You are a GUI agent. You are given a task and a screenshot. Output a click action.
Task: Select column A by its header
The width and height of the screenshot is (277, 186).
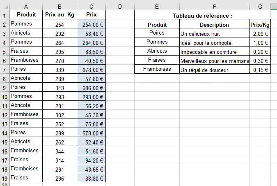pos(26,6)
